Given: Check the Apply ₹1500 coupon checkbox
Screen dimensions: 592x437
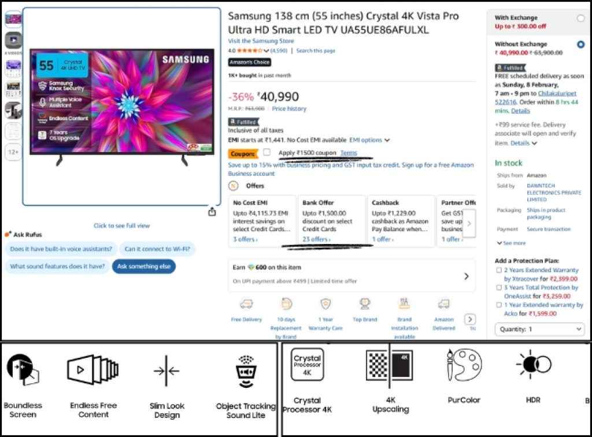Looking at the screenshot, I should click(266, 153).
